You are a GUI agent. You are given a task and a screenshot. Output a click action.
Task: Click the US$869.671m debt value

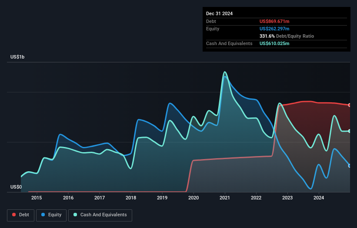pyautogui.click(x=274, y=21)
